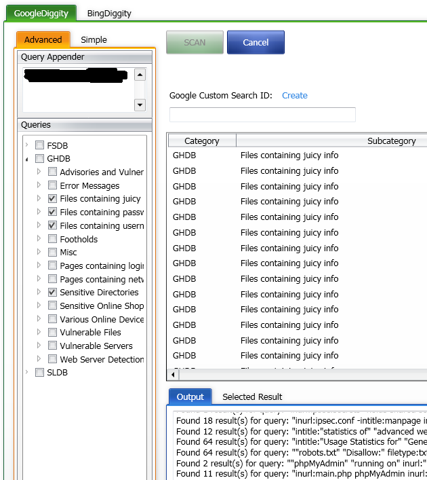Switch to the BingDiggity tab
Image resolution: width=427 pixels, height=480 pixels.
coord(109,14)
